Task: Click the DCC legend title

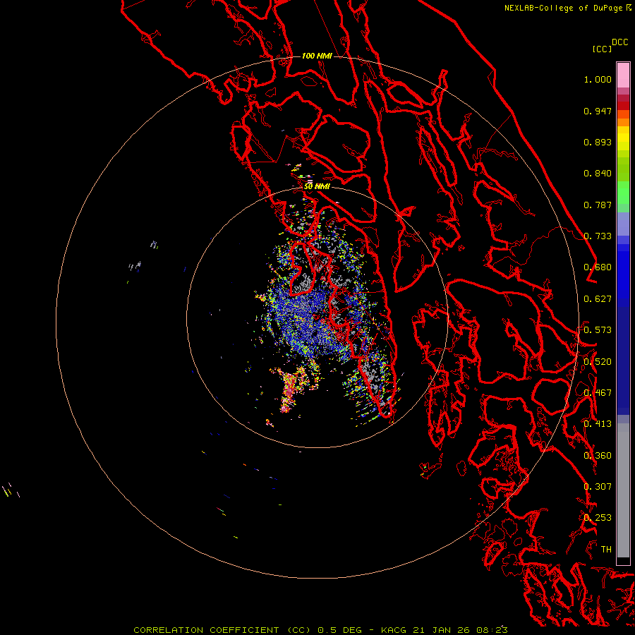Action: coord(620,42)
